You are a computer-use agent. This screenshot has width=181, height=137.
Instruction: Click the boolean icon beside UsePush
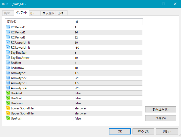point(8,119)
